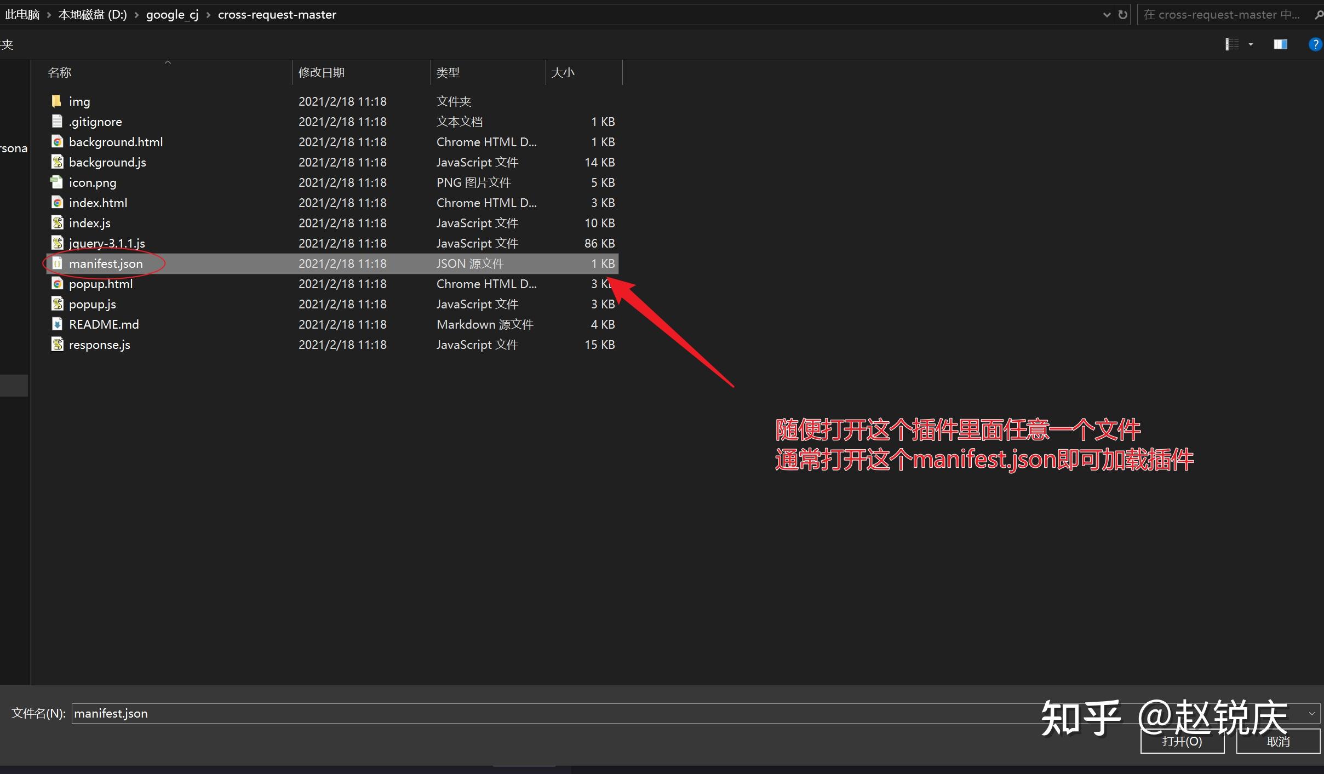Expand the address bar history dropdown
Viewport: 1324px width, 774px height.
click(x=1107, y=15)
